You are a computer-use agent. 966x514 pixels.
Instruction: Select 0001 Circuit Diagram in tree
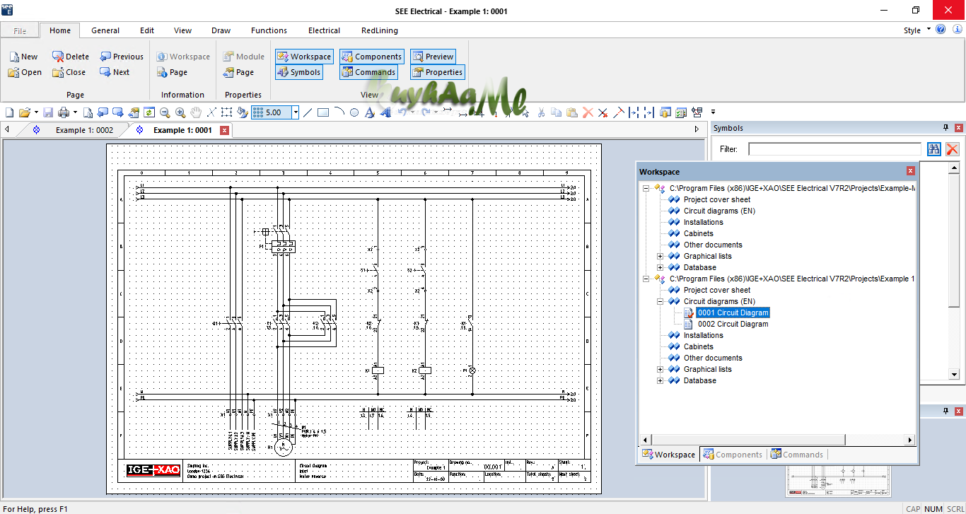pos(733,313)
